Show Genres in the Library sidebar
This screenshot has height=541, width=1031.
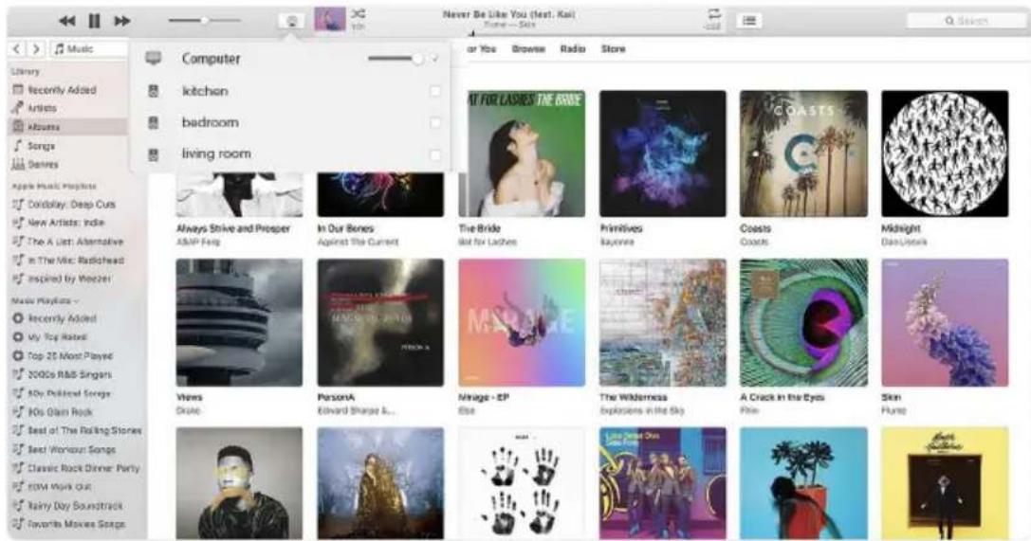point(43,164)
